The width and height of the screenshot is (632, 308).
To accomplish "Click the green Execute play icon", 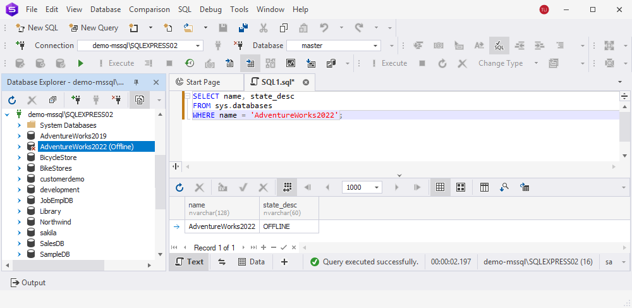I will 80,63.
